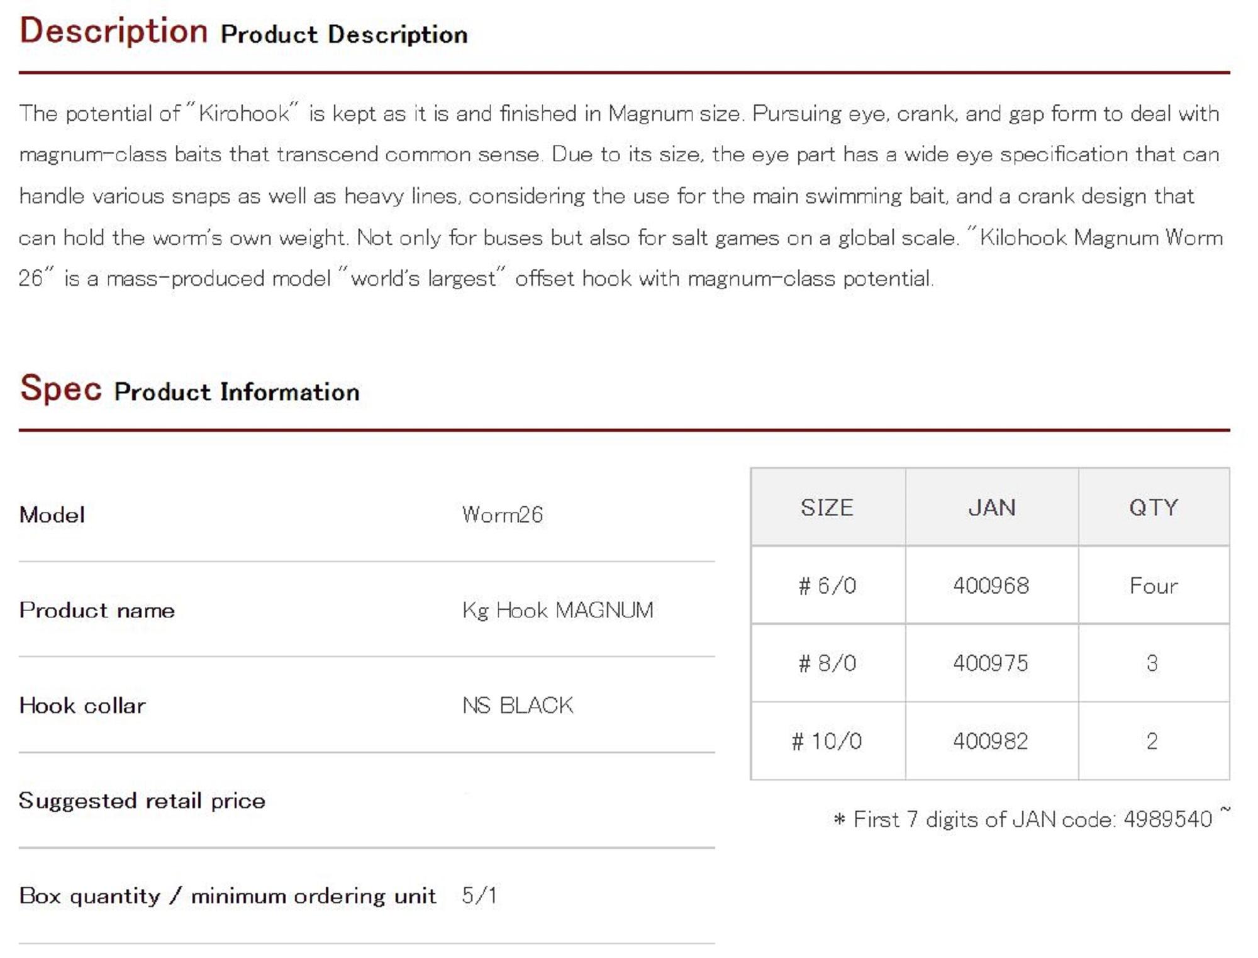This screenshot has height=958, width=1258.
Task: Click the Spec Product Information heading
Action: [x=189, y=388]
